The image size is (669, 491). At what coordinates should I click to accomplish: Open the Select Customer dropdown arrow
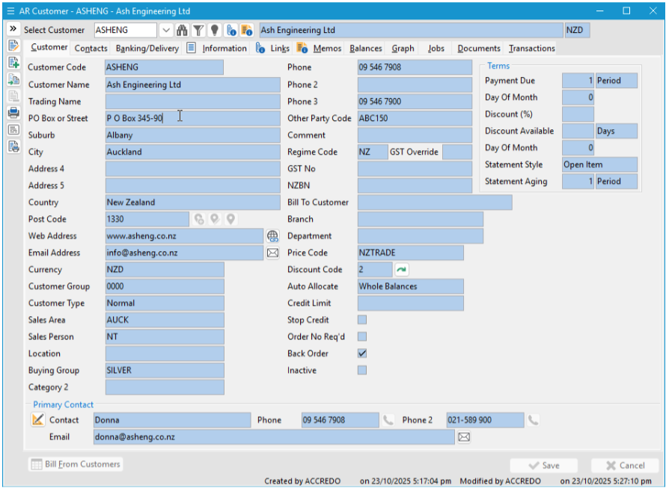point(166,30)
